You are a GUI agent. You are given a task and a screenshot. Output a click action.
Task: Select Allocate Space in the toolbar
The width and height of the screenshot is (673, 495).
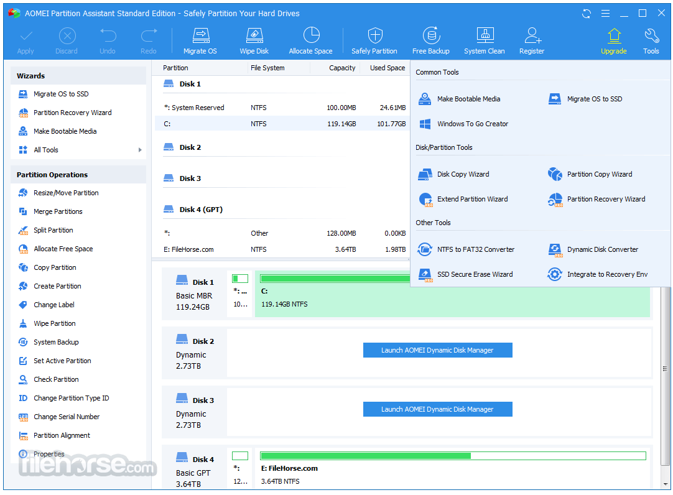pyautogui.click(x=311, y=41)
